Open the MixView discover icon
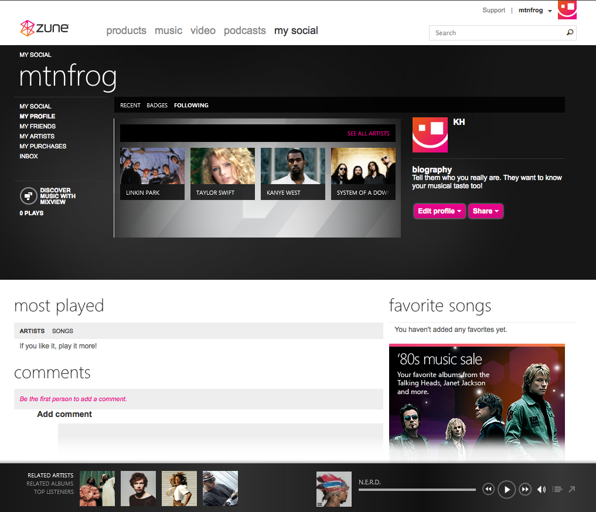 click(28, 196)
